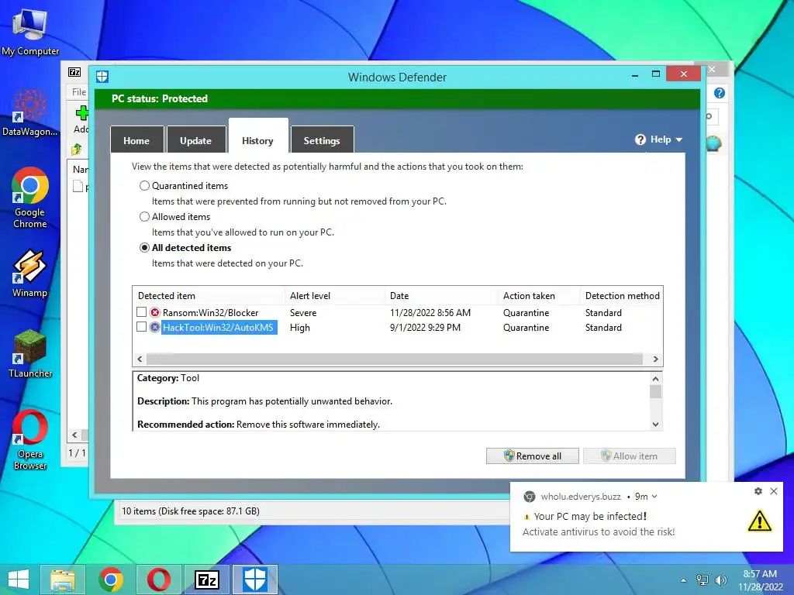This screenshot has width=794, height=595.
Task: Select All detected items radio button
Action: pyautogui.click(x=144, y=248)
